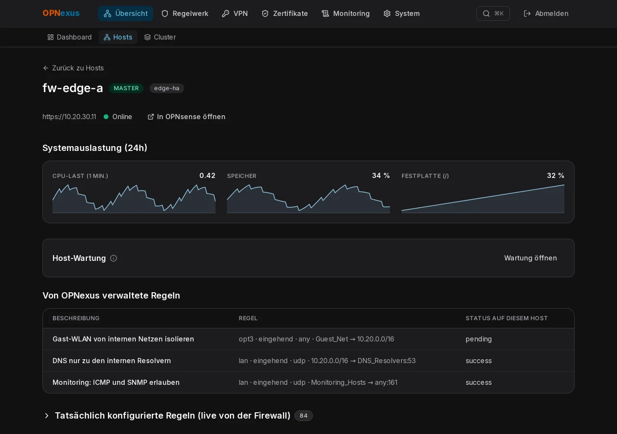Viewport: 617px width, 434px height.
Task: Click the green Online status dot
Action: (x=106, y=117)
